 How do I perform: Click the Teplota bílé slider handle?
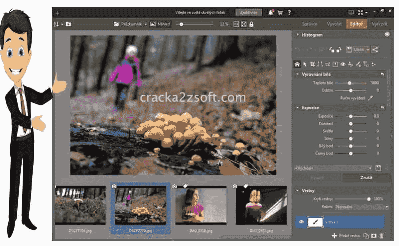click(349, 83)
